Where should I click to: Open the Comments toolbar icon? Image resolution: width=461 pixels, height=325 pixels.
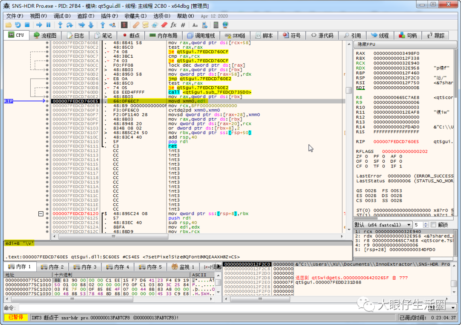click(145, 25)
